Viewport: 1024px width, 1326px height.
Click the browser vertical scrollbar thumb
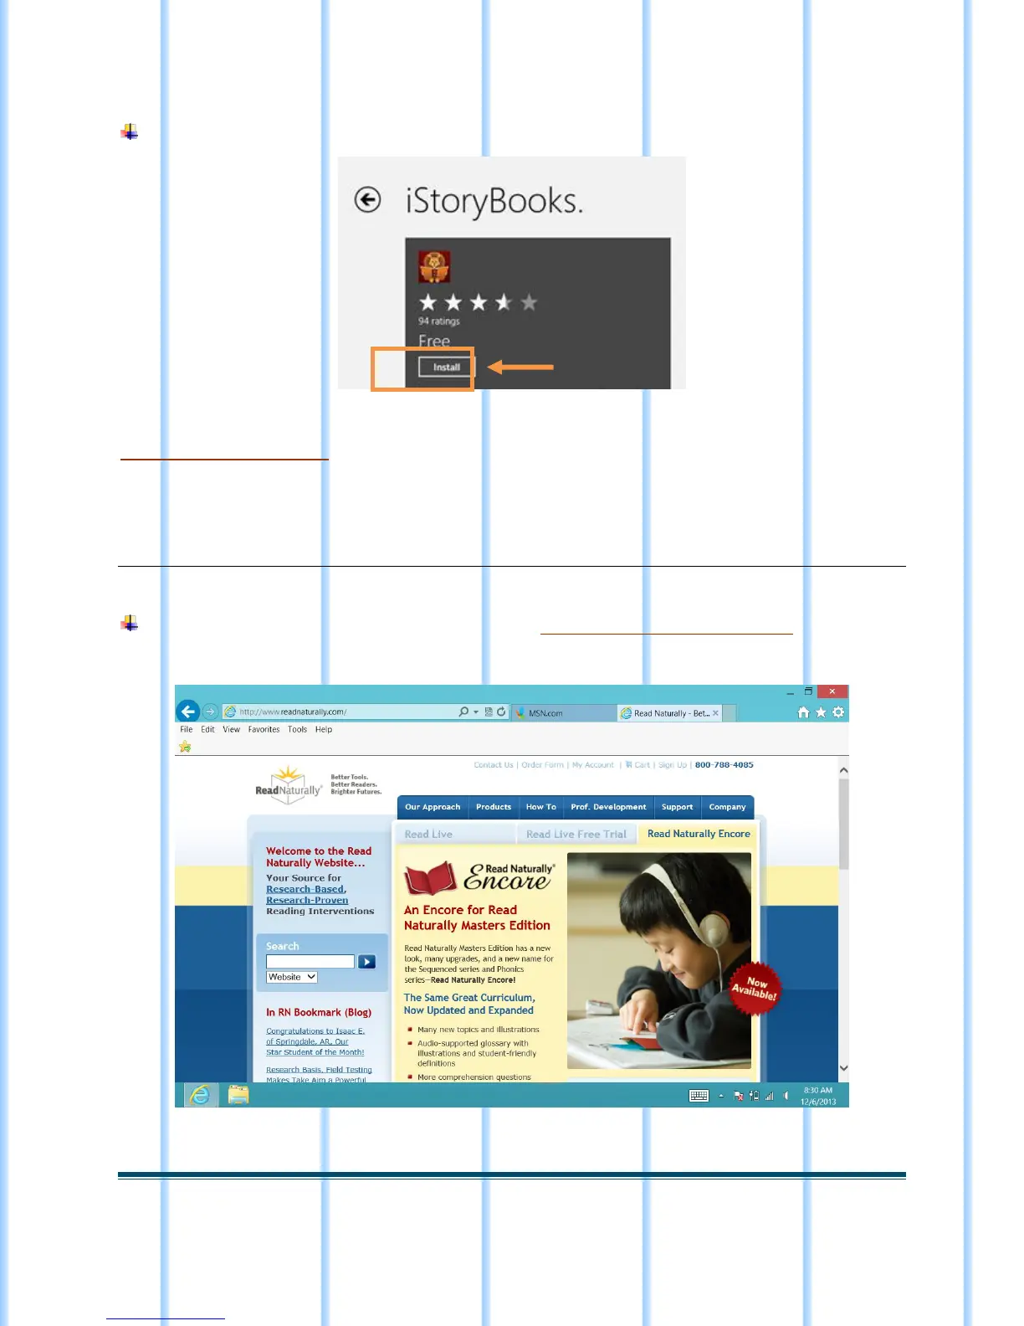coord(843,824)
